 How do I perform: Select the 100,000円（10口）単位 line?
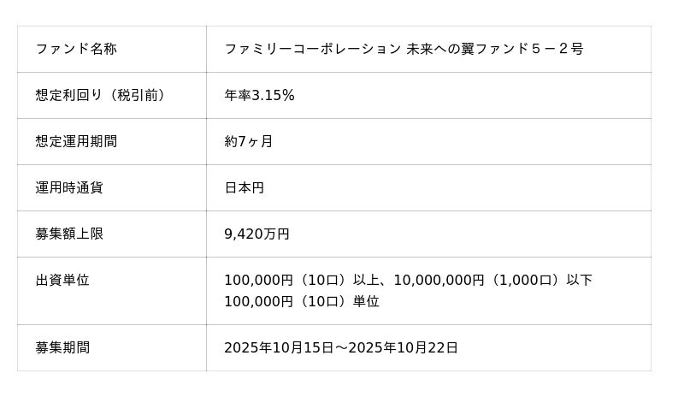(301, 301)
